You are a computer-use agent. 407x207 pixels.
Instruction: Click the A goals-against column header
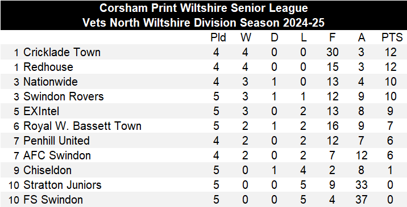[362, 38]
